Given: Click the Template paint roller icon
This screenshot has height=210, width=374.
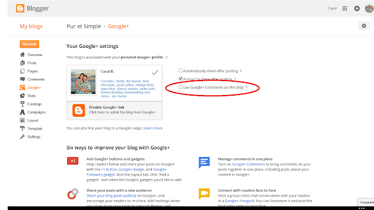Looking at the screenshot, I should (22, 128).
